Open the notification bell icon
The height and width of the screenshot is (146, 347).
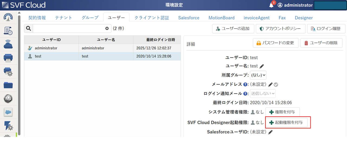(271, 5)
